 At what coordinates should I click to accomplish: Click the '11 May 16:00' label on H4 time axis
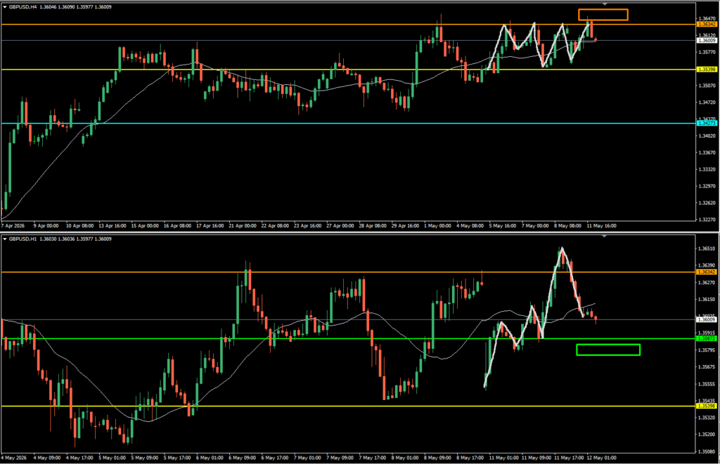pos(602,225)
